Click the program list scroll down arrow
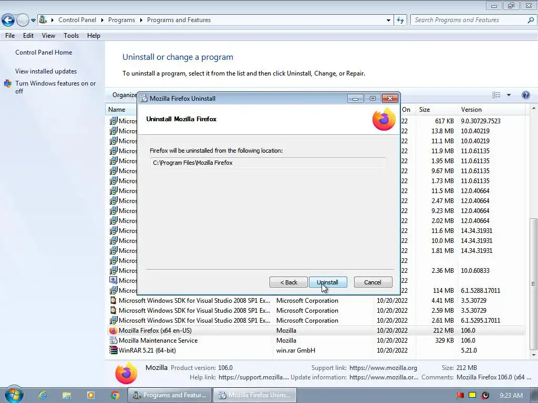 pyautogui.click(x=534, y=355)
